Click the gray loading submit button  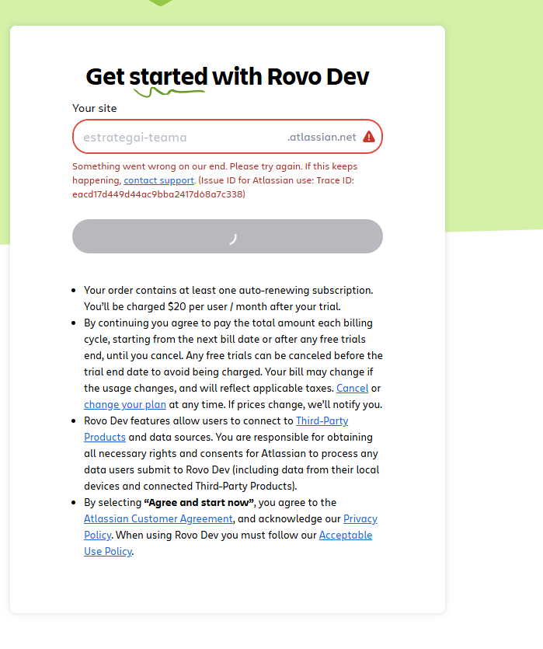click(228, 236)
